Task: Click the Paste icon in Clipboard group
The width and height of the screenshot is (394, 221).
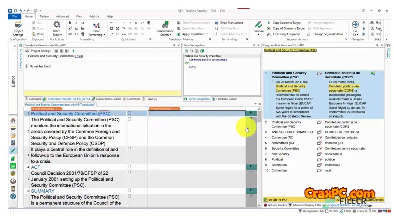Action: 38,34
